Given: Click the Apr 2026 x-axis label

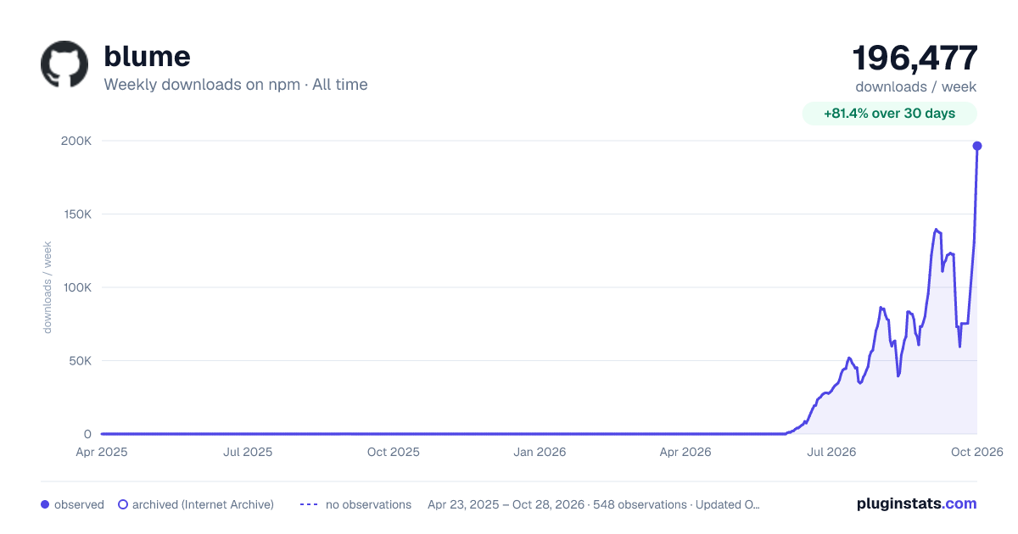Looking at the screenshot, I should (x=685, y=452).
